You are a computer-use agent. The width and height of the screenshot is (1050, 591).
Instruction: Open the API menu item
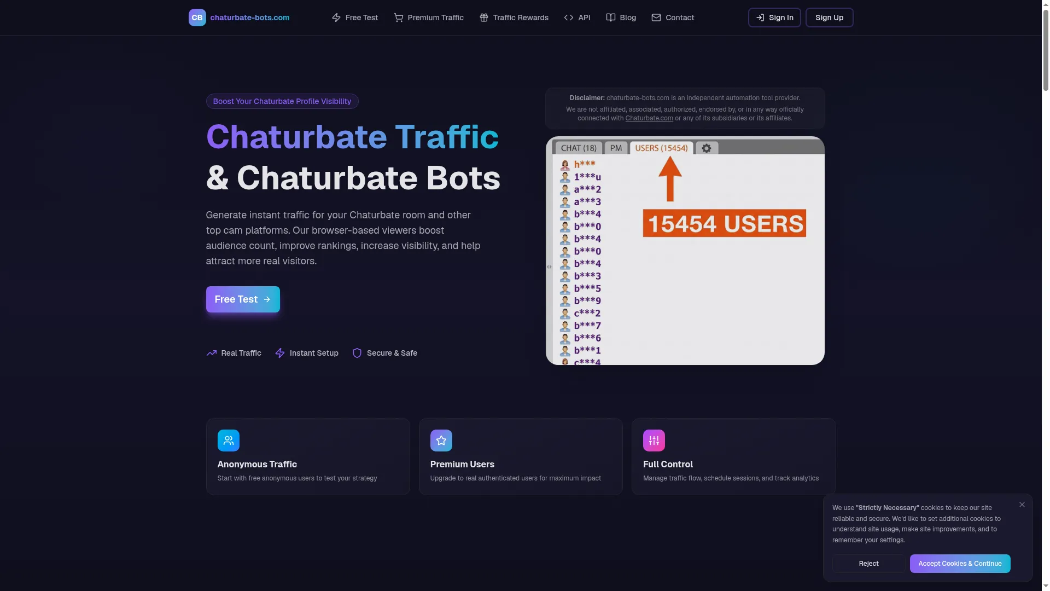(577, 18)
